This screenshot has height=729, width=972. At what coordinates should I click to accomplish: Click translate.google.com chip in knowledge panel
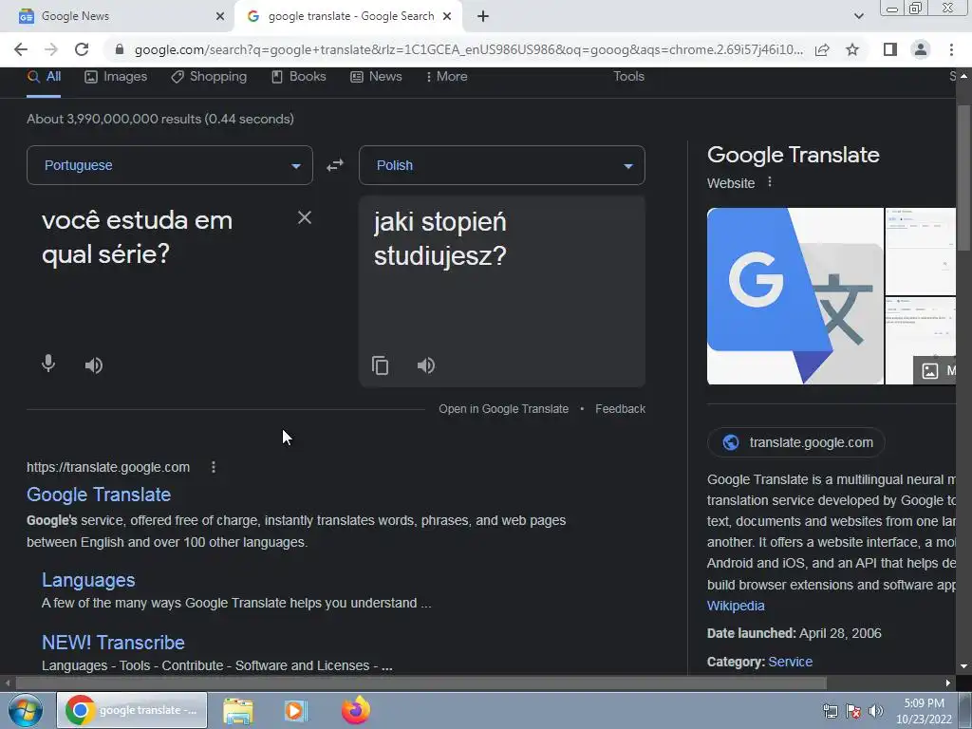click(796, 442)
